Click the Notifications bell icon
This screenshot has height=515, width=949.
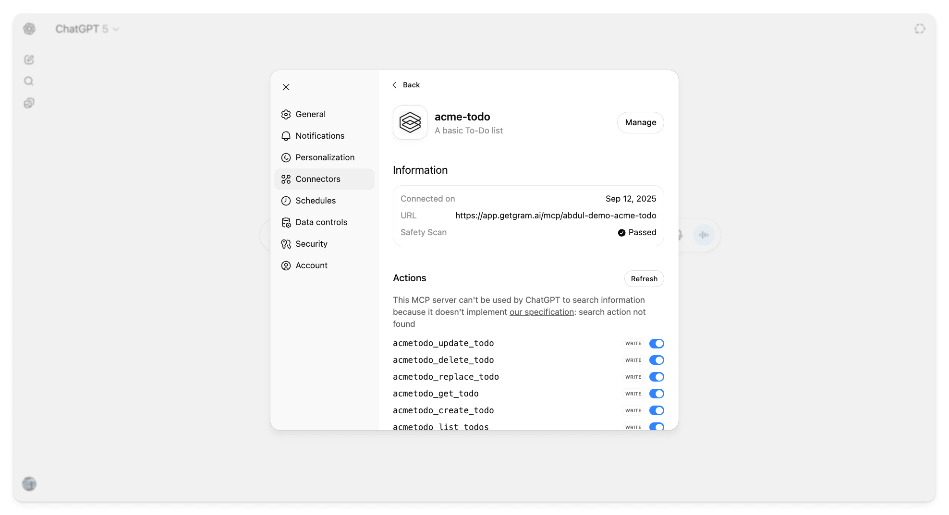click(x=286, y=136)
